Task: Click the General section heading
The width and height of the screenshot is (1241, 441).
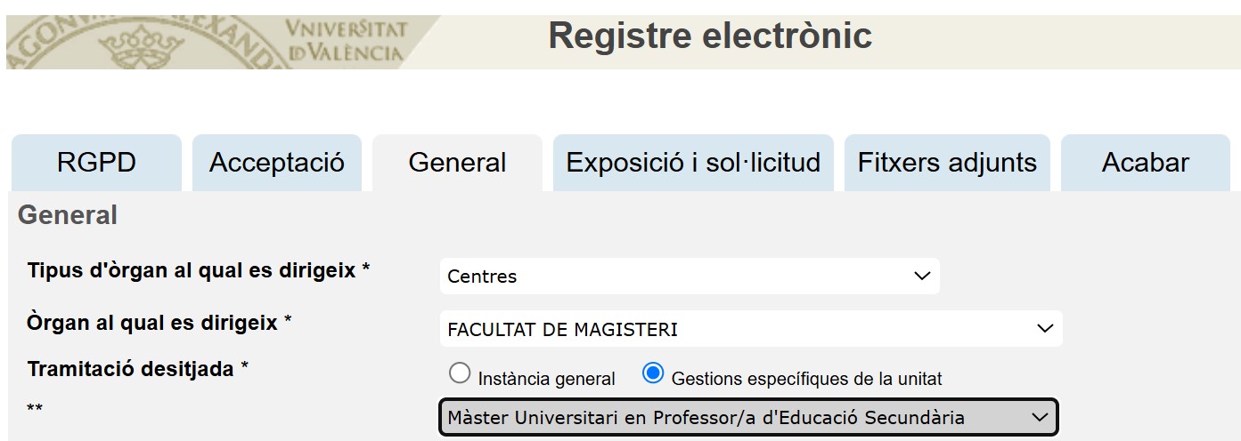Action: click(x=68, y=215)
